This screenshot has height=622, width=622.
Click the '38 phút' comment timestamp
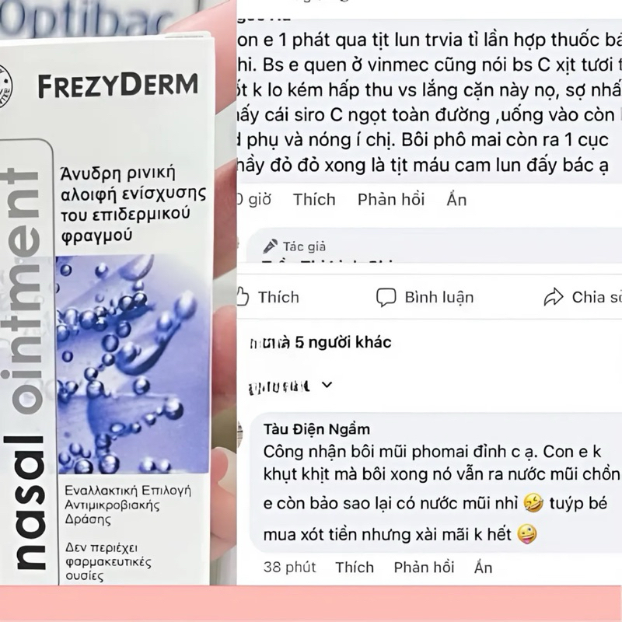click(x=289, y=568)
